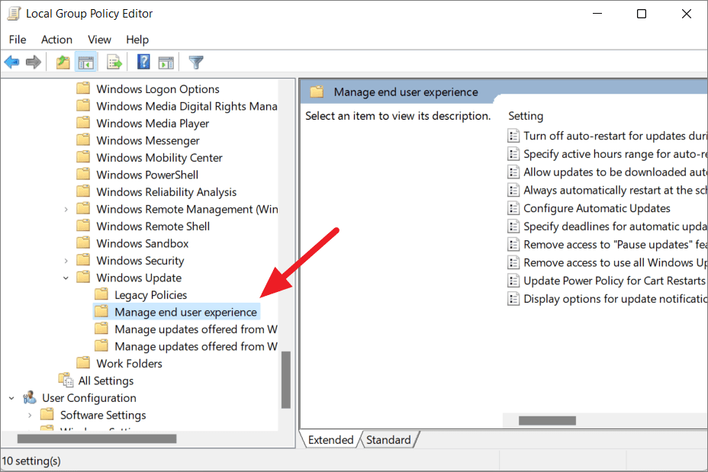Select Remove access to "Pause updates" feature

614,244
